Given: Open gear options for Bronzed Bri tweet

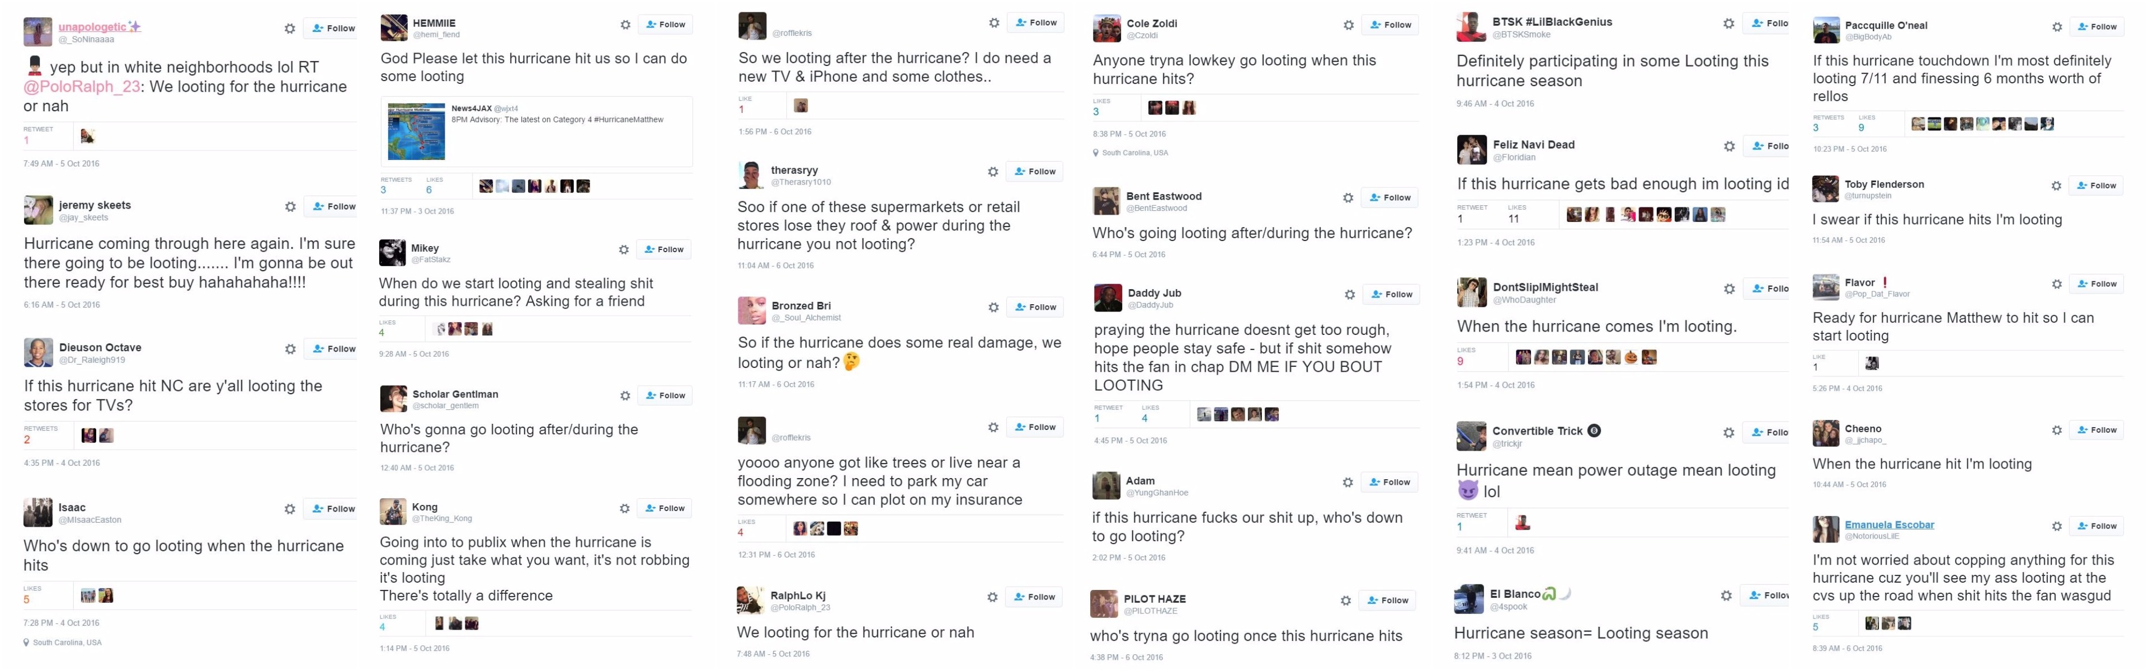Looking at the screenshot, I should [x=993, y=308].
